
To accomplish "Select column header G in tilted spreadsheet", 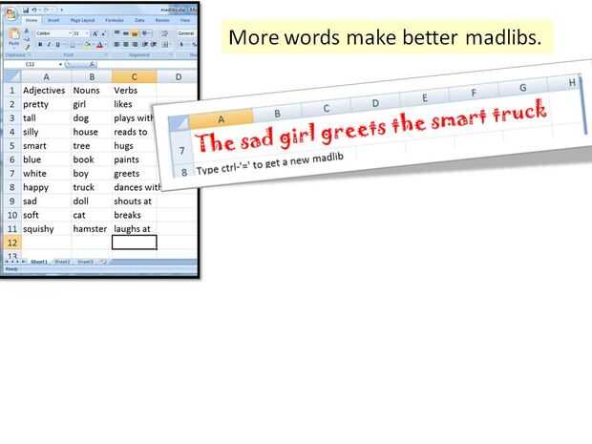I will pos(523,88).
